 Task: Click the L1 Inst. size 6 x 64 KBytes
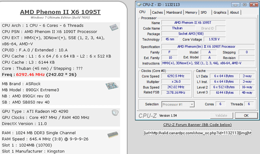coord(224,82)
